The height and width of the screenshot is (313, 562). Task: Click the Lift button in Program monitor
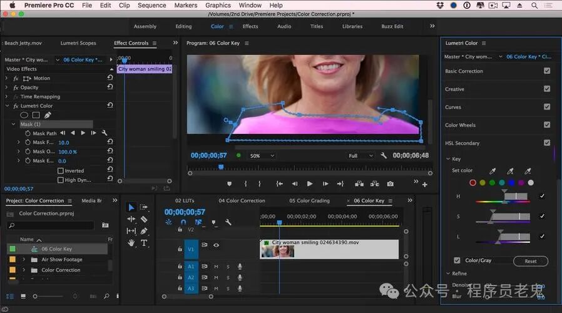[359, 184]
